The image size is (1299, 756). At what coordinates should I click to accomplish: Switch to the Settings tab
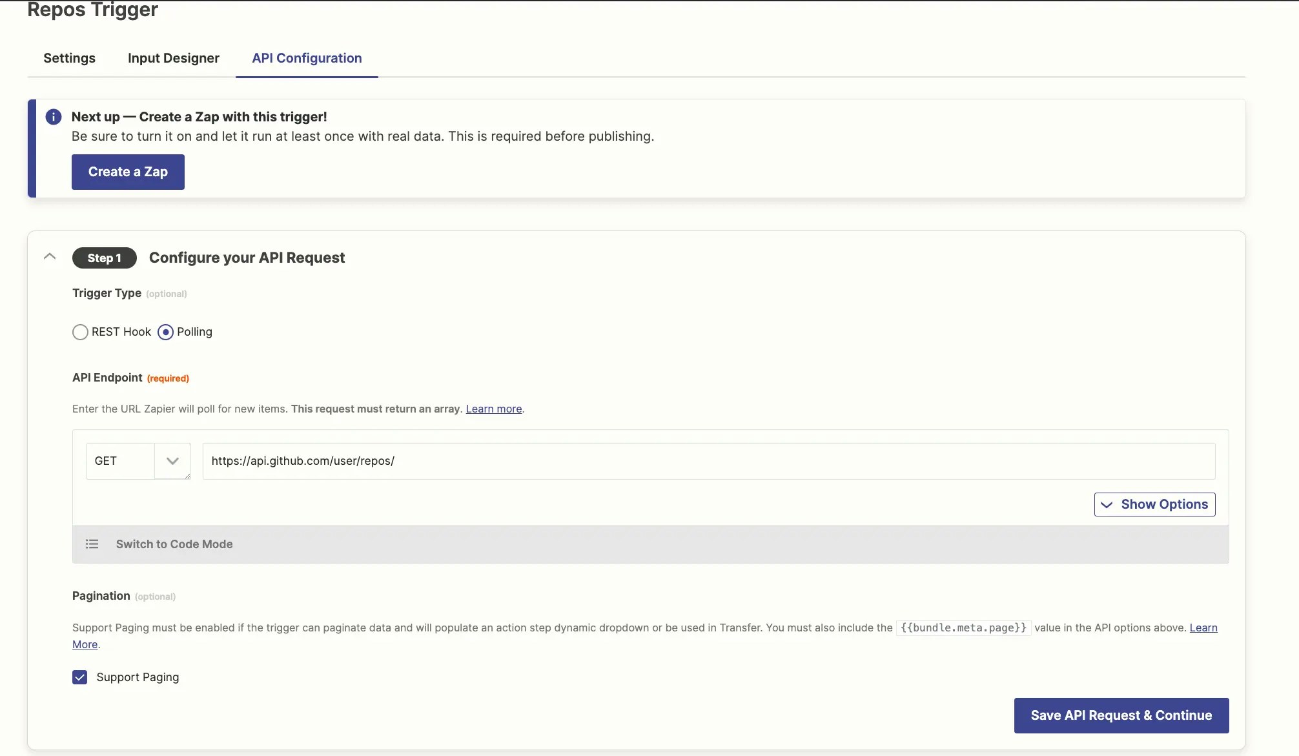click(x=69, y=58)
